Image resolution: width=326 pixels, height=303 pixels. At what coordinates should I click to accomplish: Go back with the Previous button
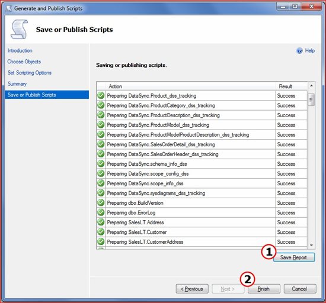tap(192, 289)
